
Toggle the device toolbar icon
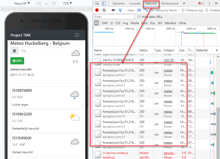pyautogui.click(x=104, y=4)
